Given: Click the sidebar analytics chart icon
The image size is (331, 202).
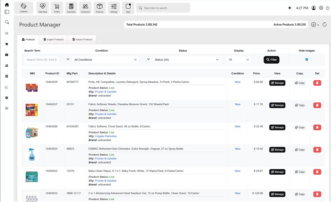Looking at the screenshot, I should [x=7, y=87].
